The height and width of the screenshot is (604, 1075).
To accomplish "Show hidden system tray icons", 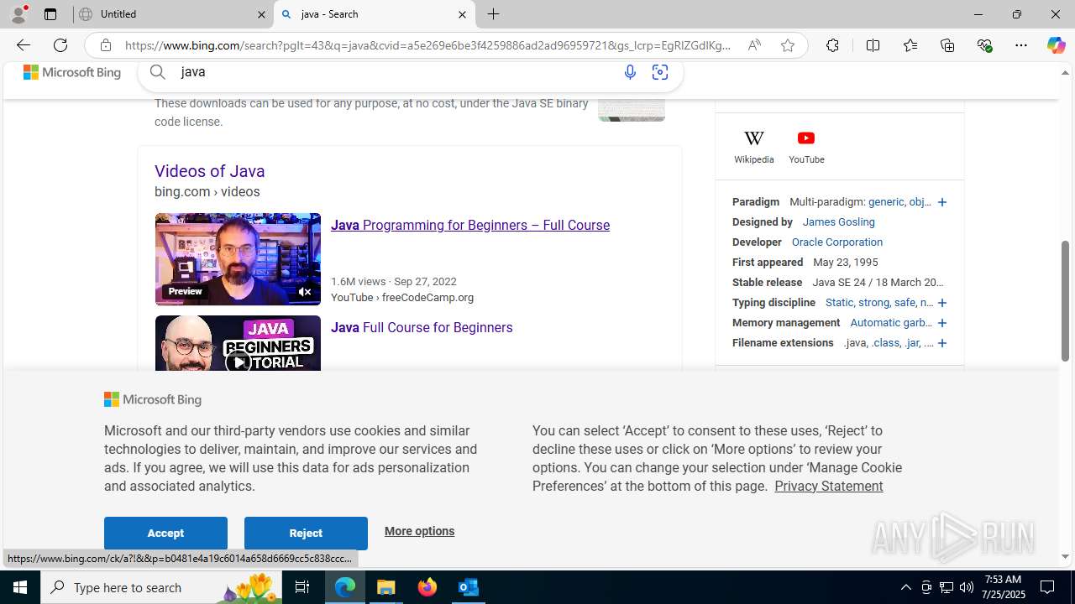I will click(905, 587).
